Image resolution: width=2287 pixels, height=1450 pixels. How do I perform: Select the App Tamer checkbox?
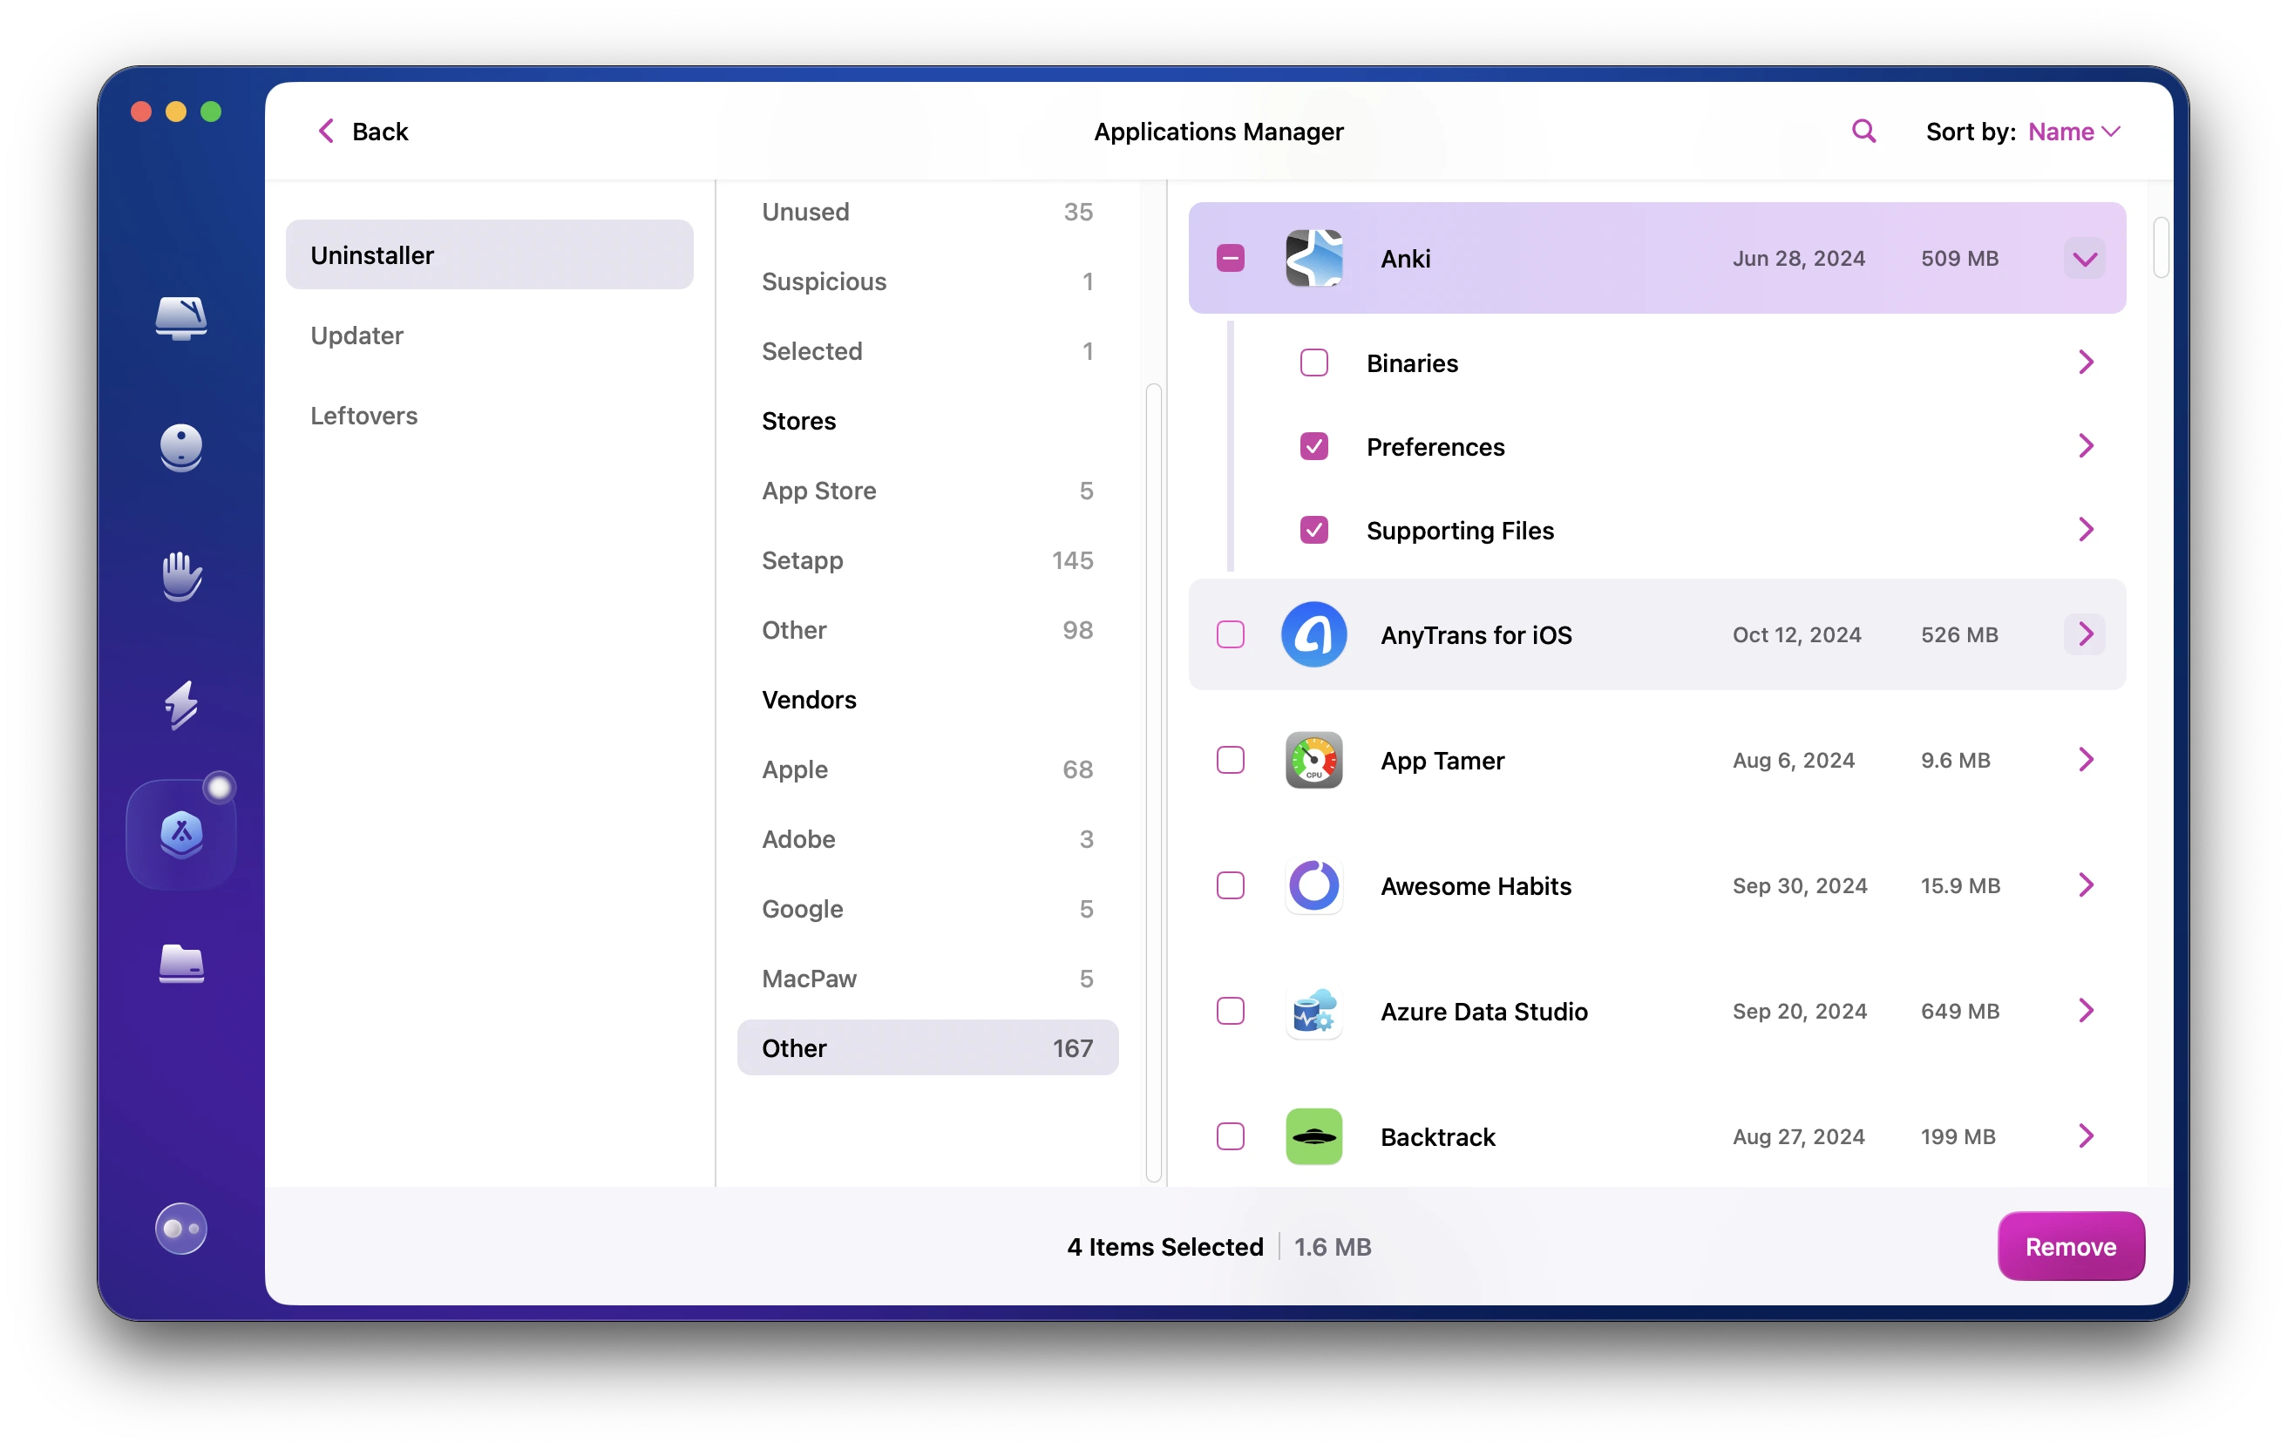(1230, 760)
